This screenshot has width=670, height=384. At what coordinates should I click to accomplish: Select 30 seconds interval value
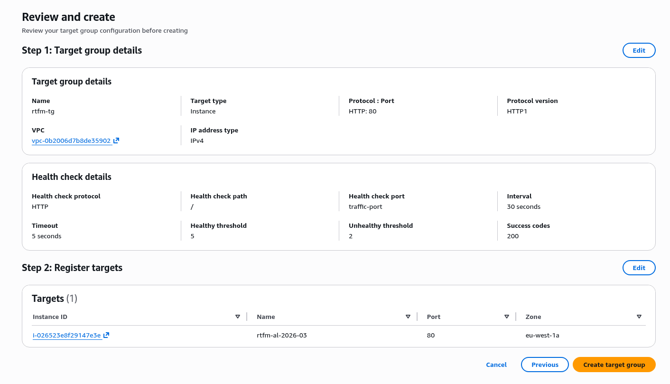[524, 206]
